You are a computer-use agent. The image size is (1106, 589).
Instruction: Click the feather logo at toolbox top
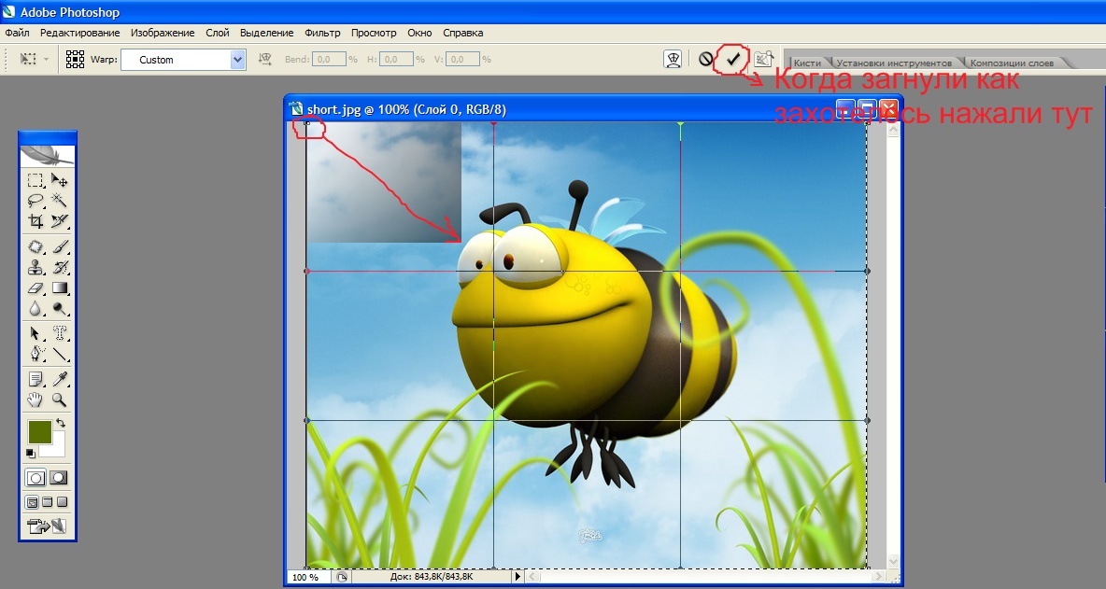(48, 155)
